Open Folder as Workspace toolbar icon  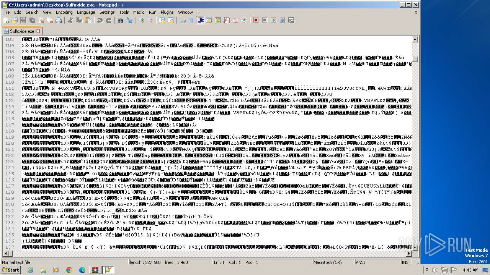(x=235, y=20)
